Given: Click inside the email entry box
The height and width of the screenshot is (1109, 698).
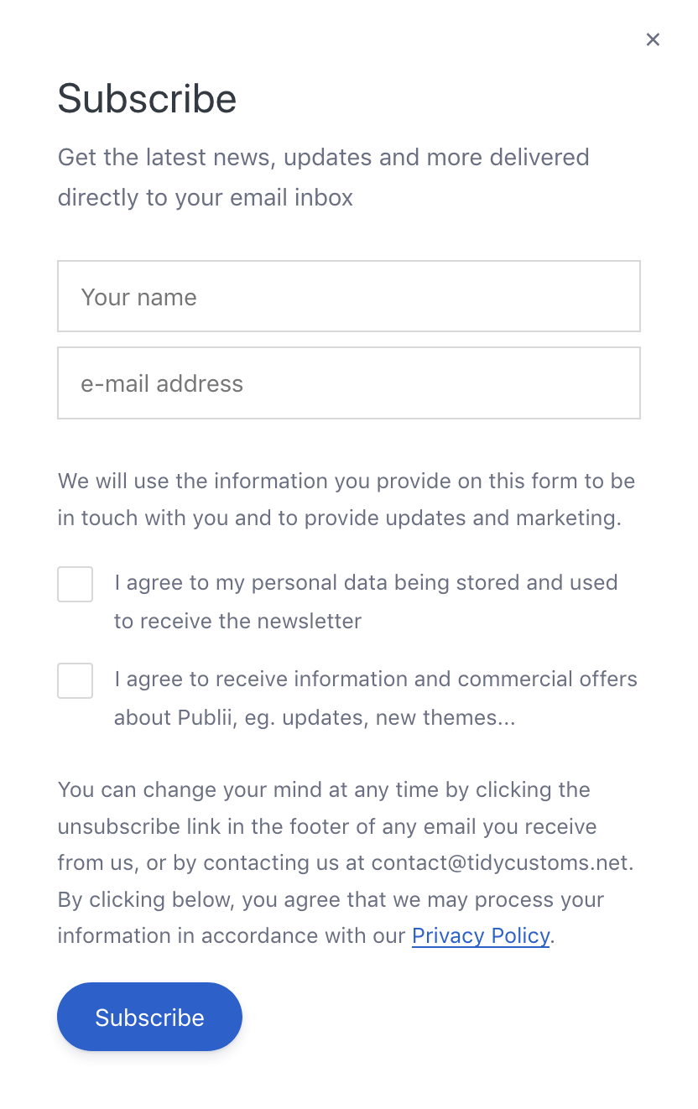Looking at the screenshot, I should [x=349, y=383].
